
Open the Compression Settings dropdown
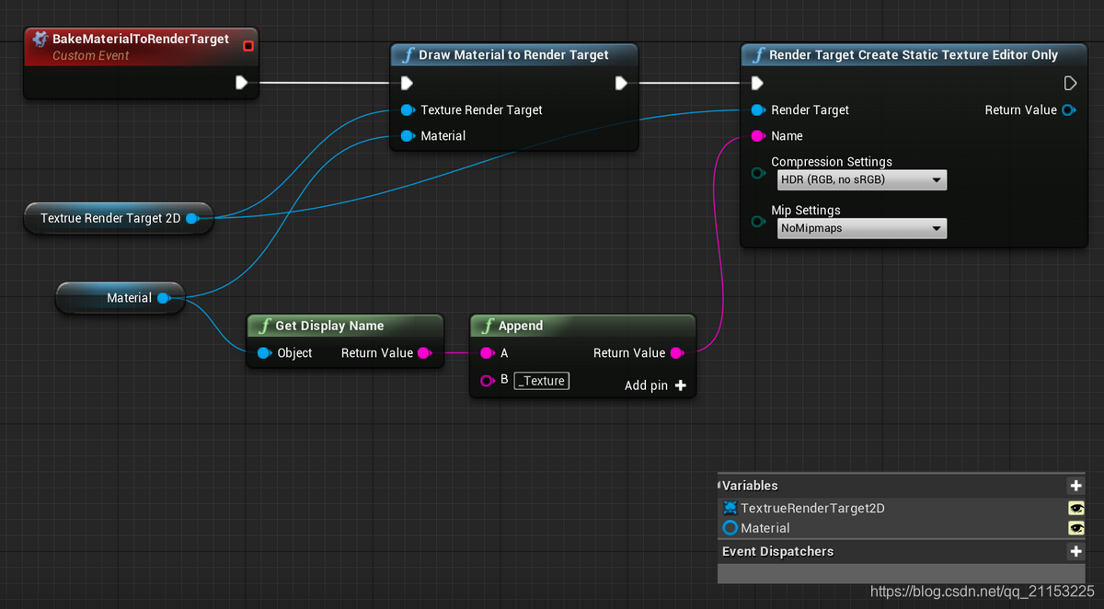(860, 179)
